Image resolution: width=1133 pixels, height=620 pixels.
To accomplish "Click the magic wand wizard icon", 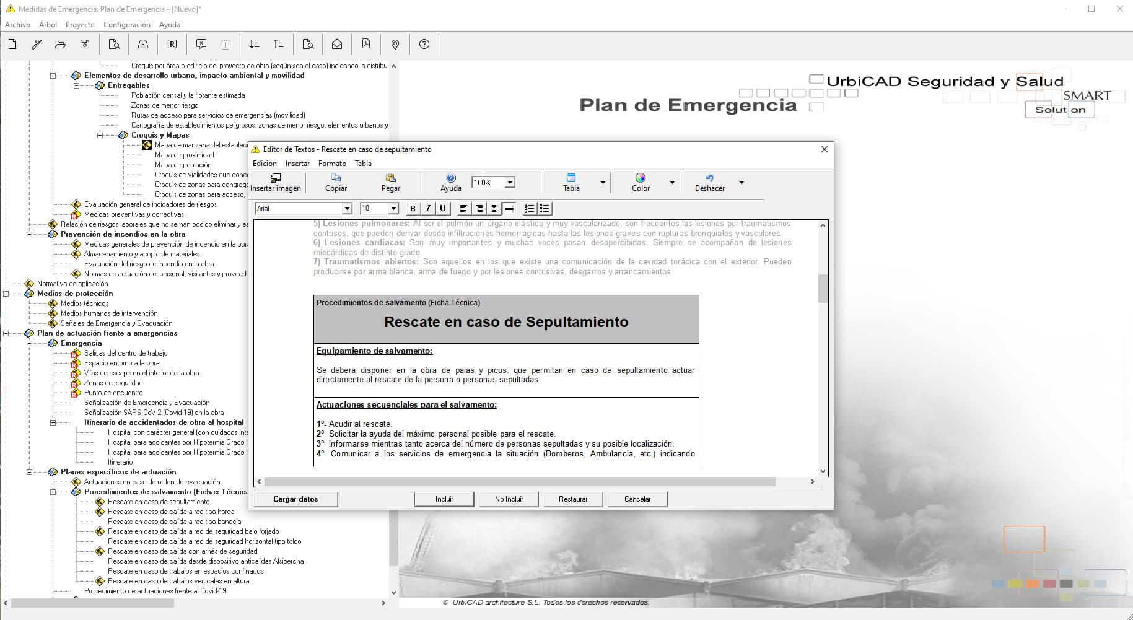I will coord(37,44).
